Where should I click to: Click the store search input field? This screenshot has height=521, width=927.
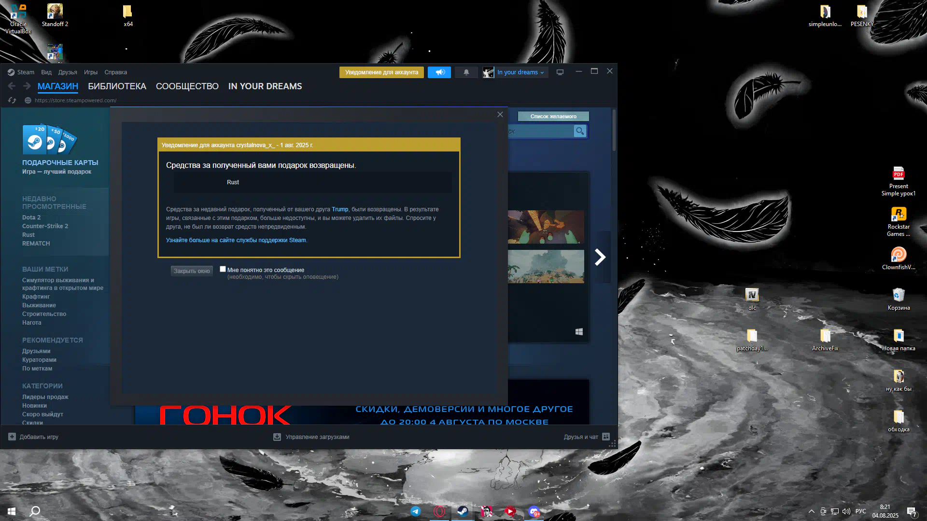(541, 131)
